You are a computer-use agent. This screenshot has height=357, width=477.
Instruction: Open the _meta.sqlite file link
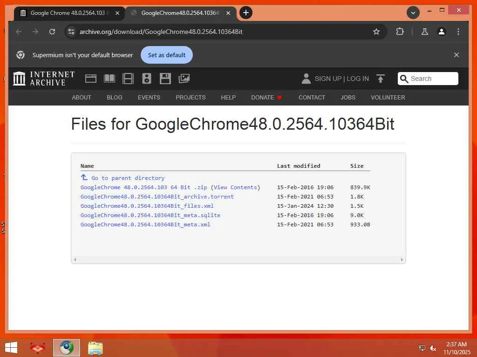(150, 215)
